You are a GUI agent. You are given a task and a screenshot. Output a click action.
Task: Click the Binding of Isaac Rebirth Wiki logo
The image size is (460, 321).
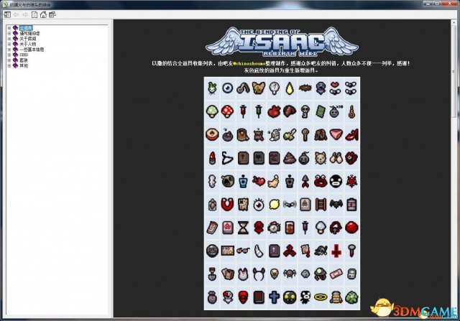282,42
